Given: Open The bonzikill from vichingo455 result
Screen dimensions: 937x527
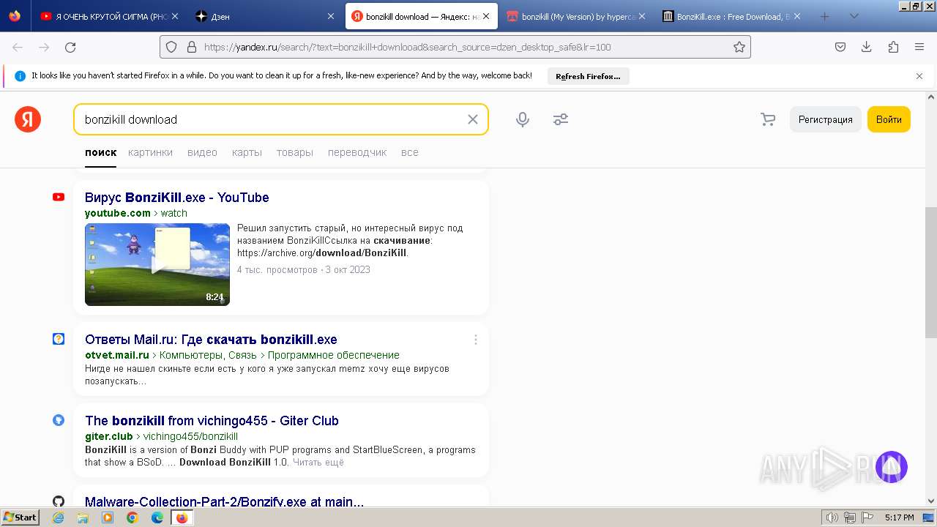Looking at the screenshot, I should [212, 421].
